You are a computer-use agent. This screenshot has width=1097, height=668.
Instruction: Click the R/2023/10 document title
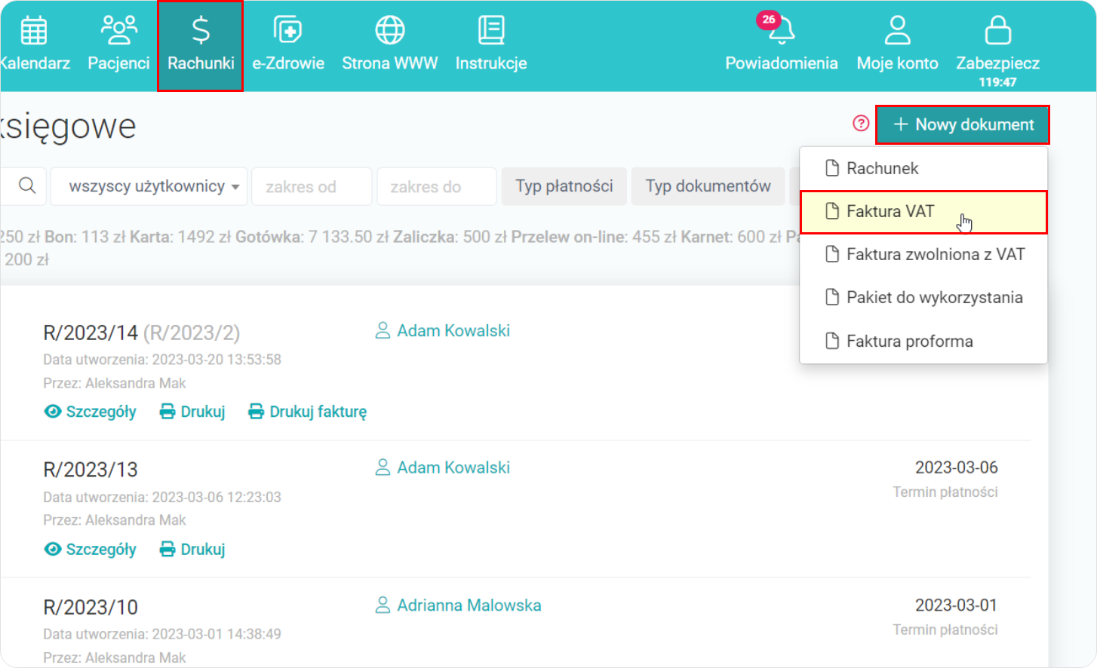click(x=91, y=607)
